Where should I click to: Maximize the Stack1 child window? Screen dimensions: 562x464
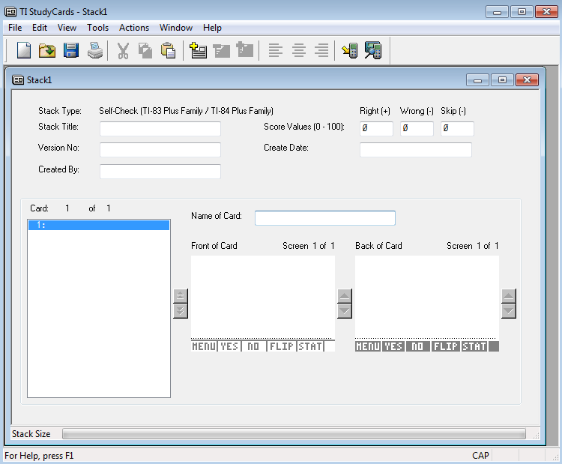[x=502, y=80]
